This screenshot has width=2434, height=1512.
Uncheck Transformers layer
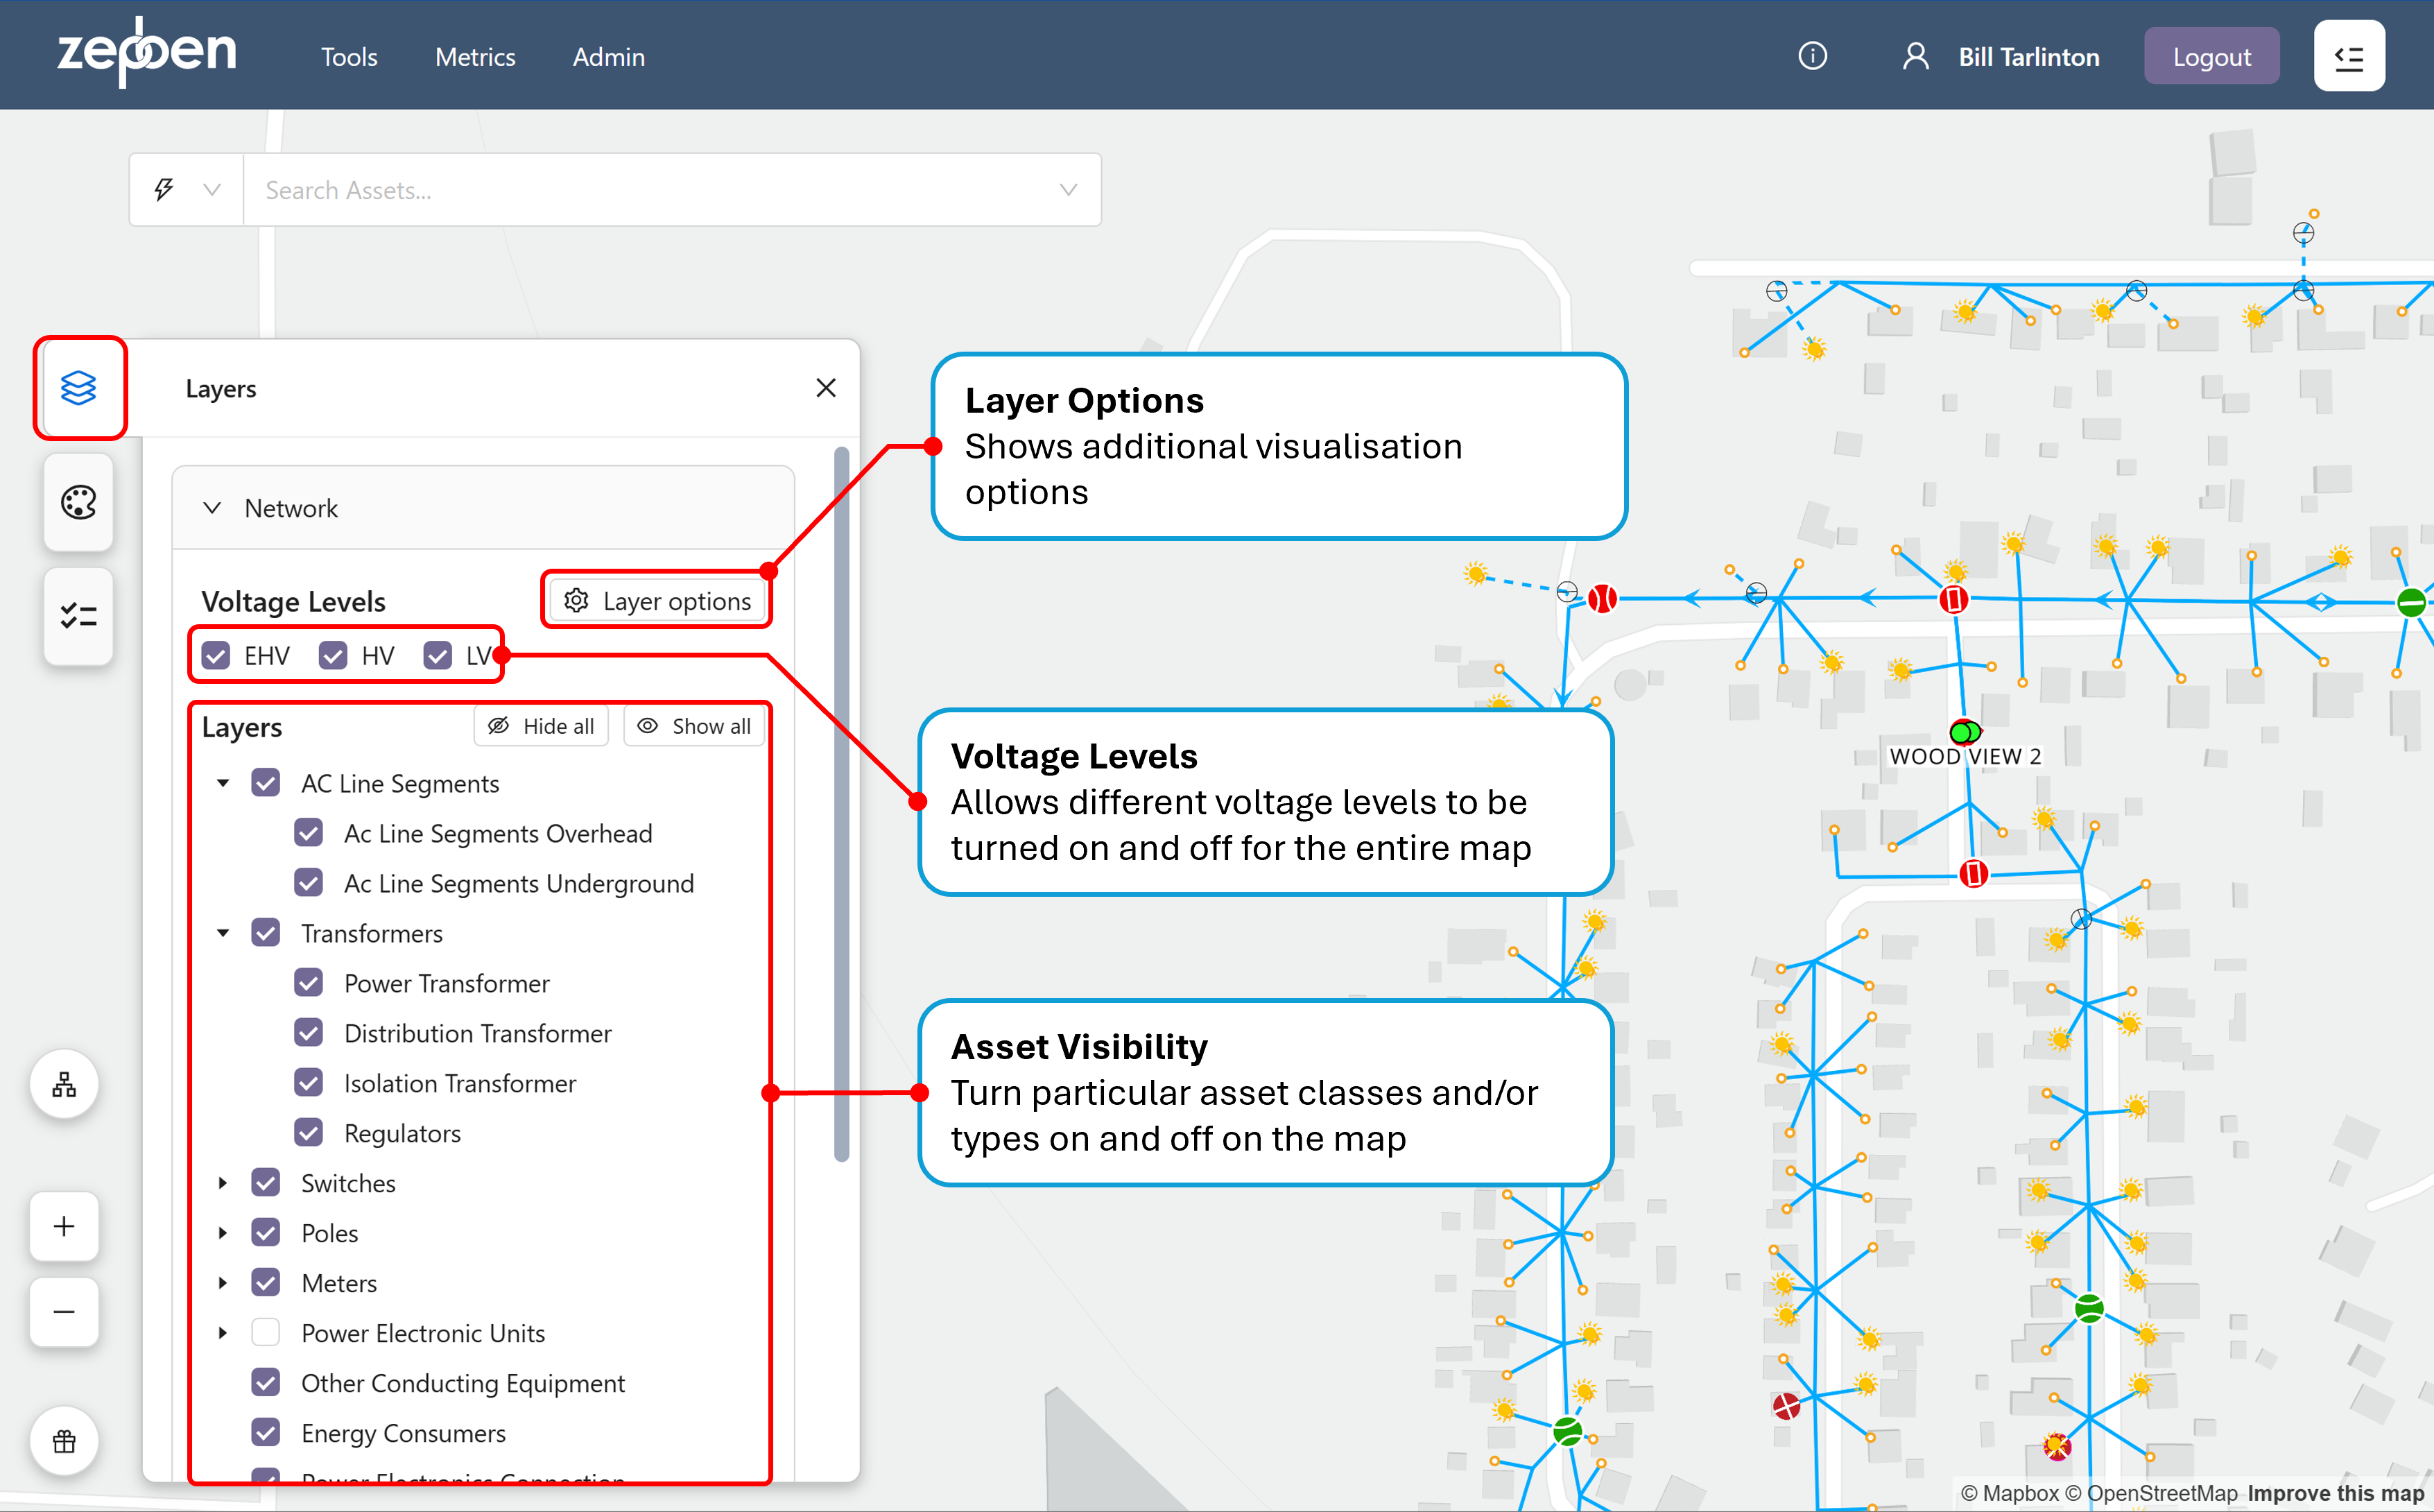pyautogui.click(x=266, y=933)
